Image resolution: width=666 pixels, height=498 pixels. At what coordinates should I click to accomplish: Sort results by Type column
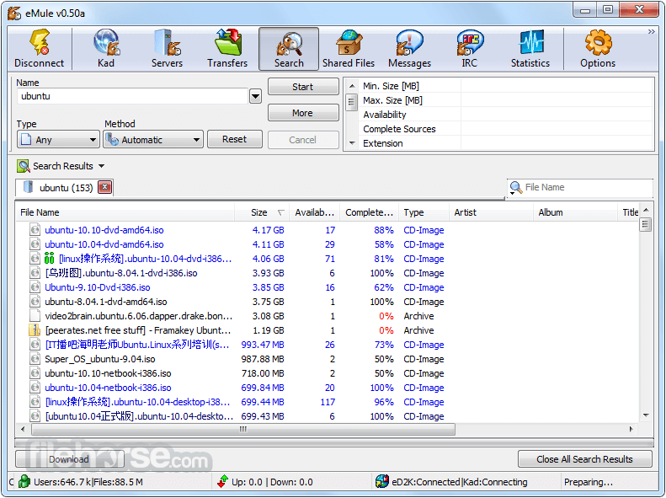point(424,212)
